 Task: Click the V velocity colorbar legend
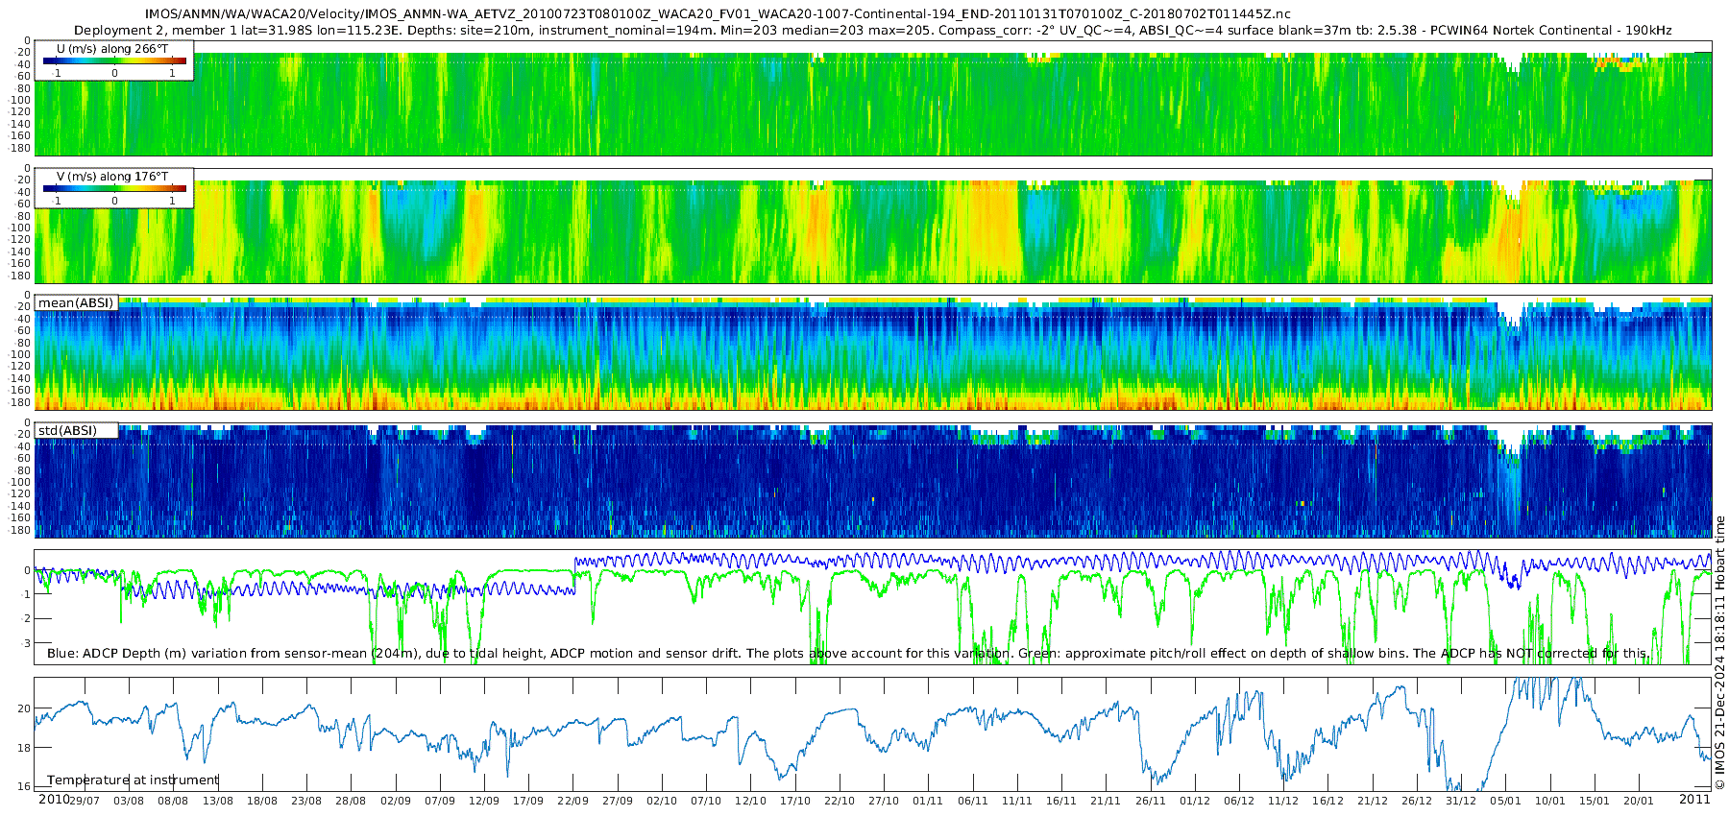(x=114, y=189)
